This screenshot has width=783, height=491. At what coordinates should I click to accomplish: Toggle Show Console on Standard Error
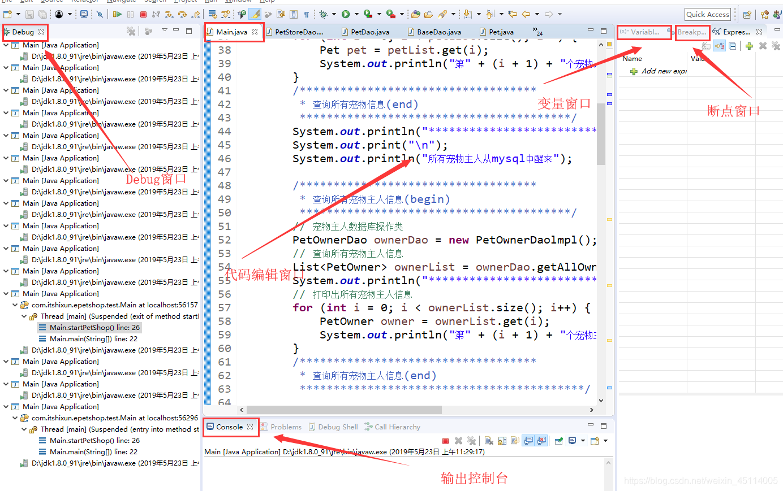pyautogui.click(x=542, y=441)
